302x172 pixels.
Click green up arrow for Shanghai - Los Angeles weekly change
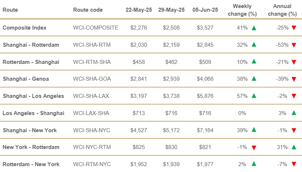click(254, 96)
